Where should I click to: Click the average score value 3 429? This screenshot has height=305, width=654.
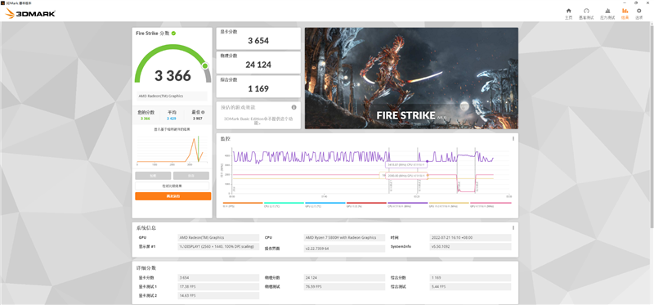[172, 119]
